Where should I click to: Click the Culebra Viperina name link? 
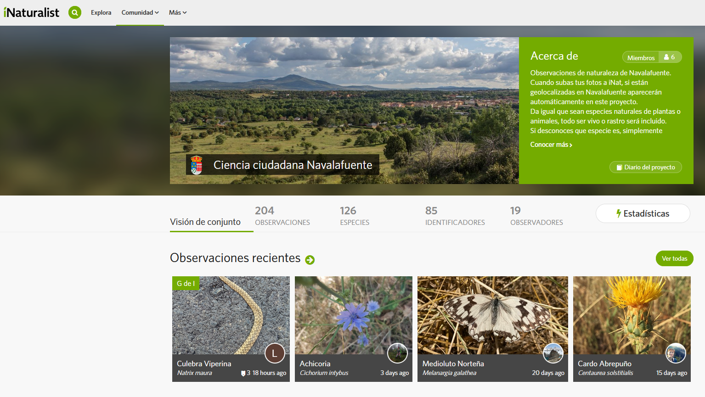tap(204, 363)
